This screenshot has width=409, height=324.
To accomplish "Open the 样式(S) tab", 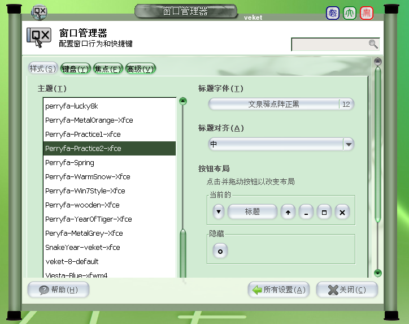I will 43,69.
